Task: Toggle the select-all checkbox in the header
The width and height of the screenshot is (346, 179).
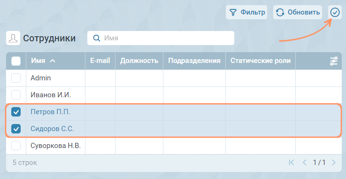Action: tap(16, 61)
